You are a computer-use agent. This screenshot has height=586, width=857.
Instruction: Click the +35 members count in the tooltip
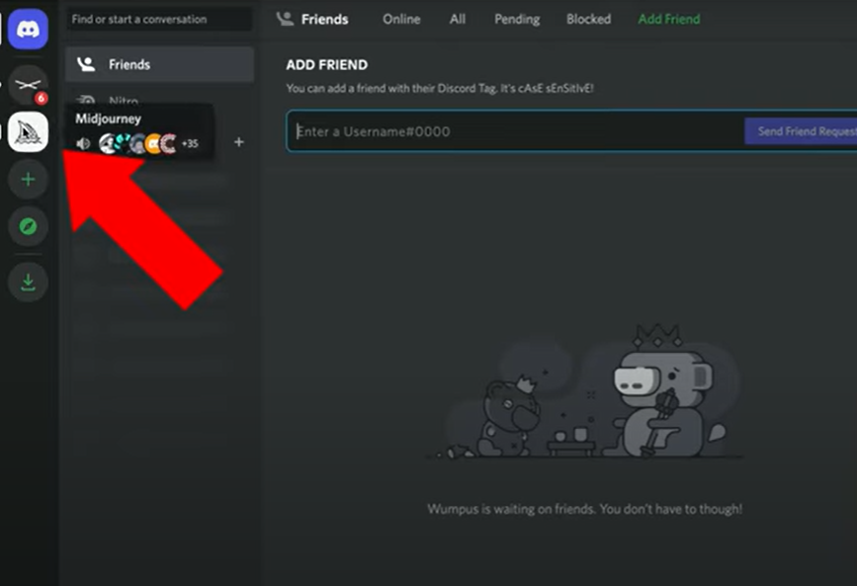[189, 143]
